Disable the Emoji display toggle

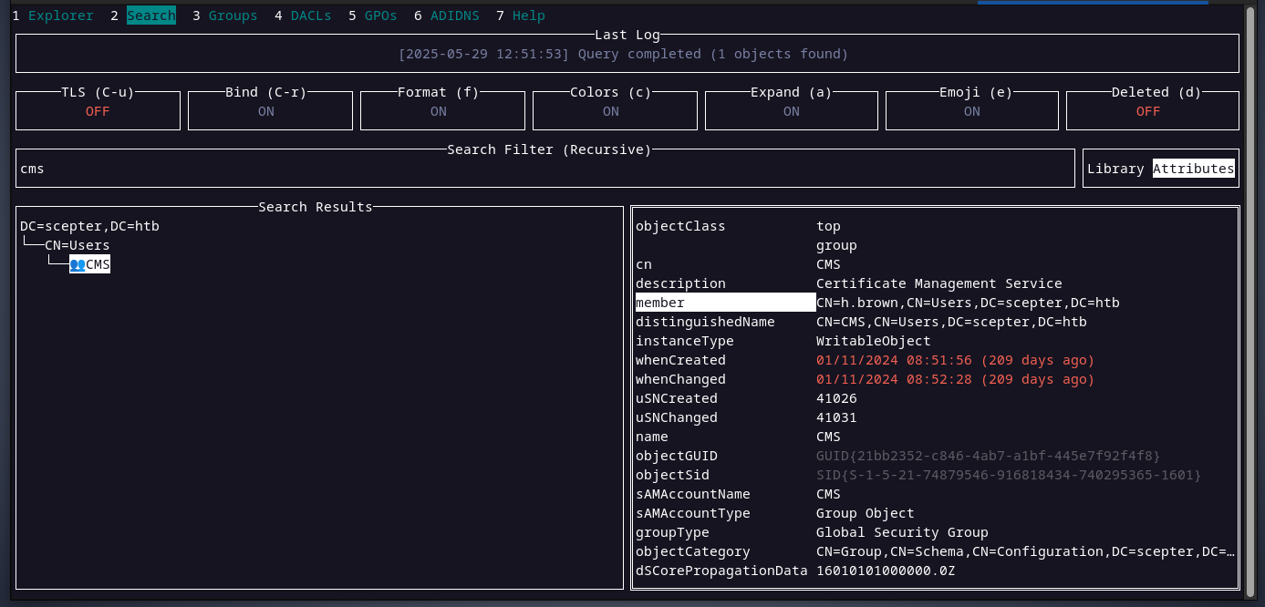971,111
